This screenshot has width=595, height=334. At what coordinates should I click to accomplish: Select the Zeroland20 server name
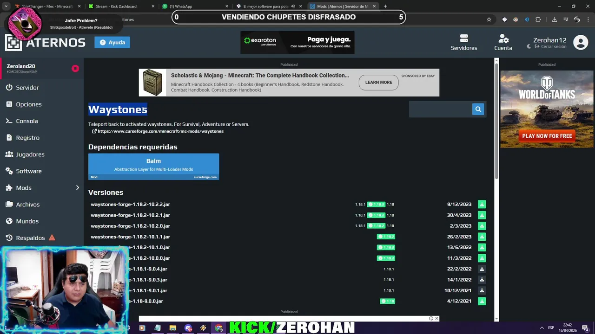(21, 66)
